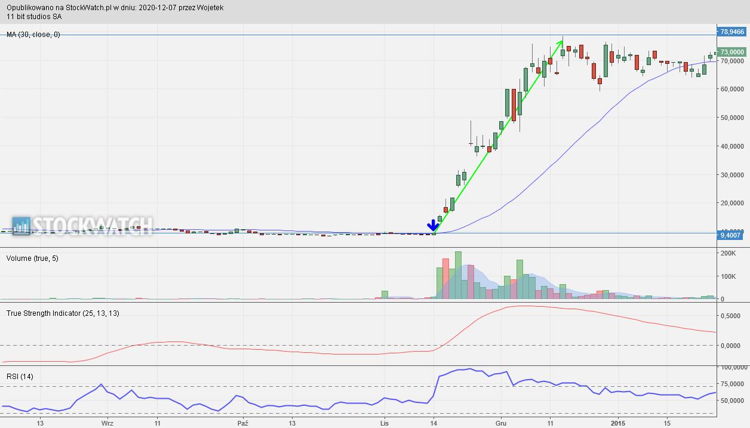Click the '13' date label after Paź
The width and height of the screenshot is (750, 428).
[x=291, y=423]
